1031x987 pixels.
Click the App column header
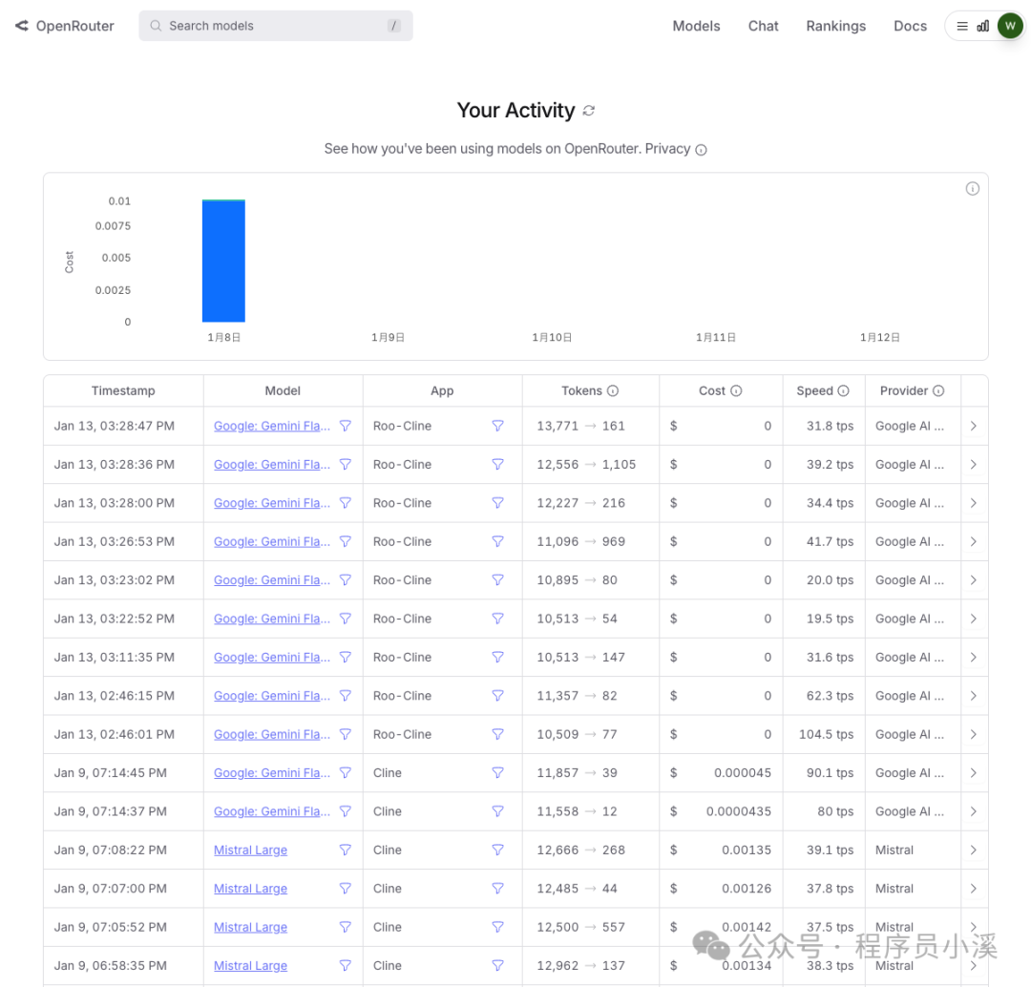442,390
